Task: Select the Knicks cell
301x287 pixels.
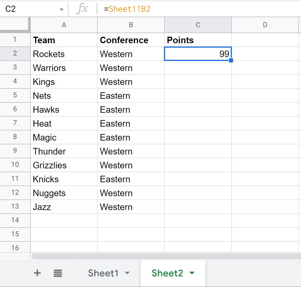Action: 64,179
